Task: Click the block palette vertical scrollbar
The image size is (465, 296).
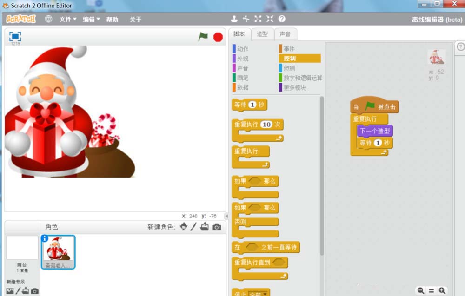Action: [x=321, y=175]
